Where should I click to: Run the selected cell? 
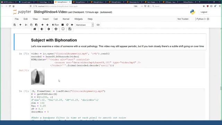pyautogui.click(x=55, y=25)
